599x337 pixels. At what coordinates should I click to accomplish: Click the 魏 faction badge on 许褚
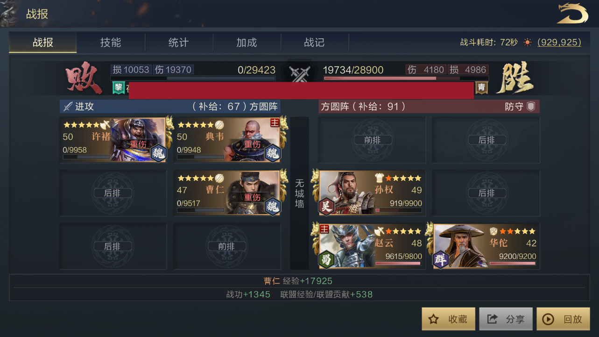[x=158, y=153]
